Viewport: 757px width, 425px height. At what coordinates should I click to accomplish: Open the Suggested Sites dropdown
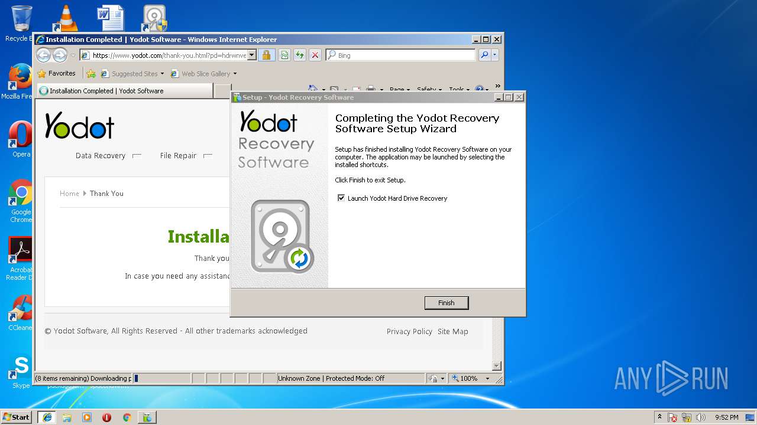(132, 74)
